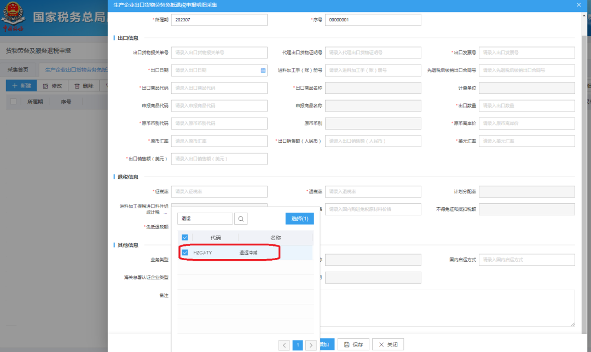Focus the 申报商品代码 input
This screenshot has width=591, height=352.
point(219,106)
